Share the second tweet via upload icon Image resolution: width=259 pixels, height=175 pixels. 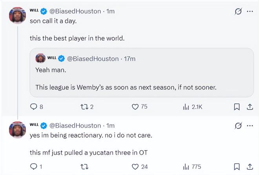250,167
